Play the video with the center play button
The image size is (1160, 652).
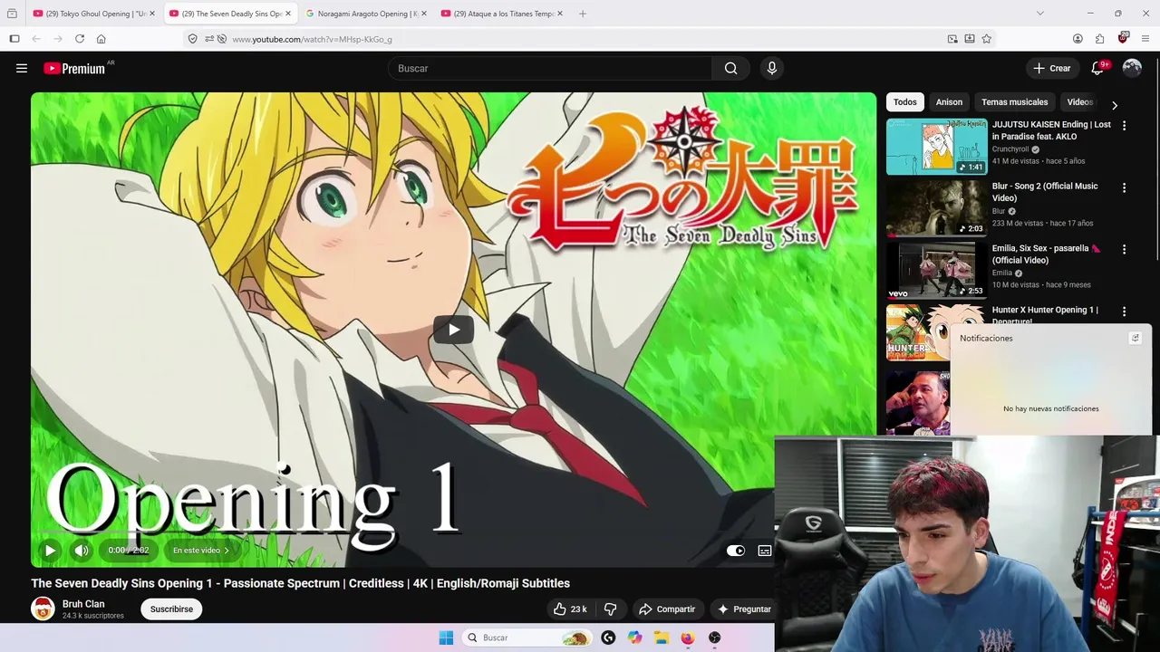(x=453, y=330)
